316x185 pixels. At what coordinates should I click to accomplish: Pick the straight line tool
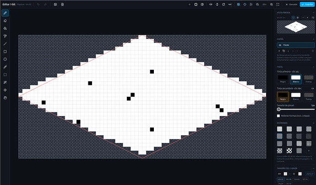tap(5, 44)
